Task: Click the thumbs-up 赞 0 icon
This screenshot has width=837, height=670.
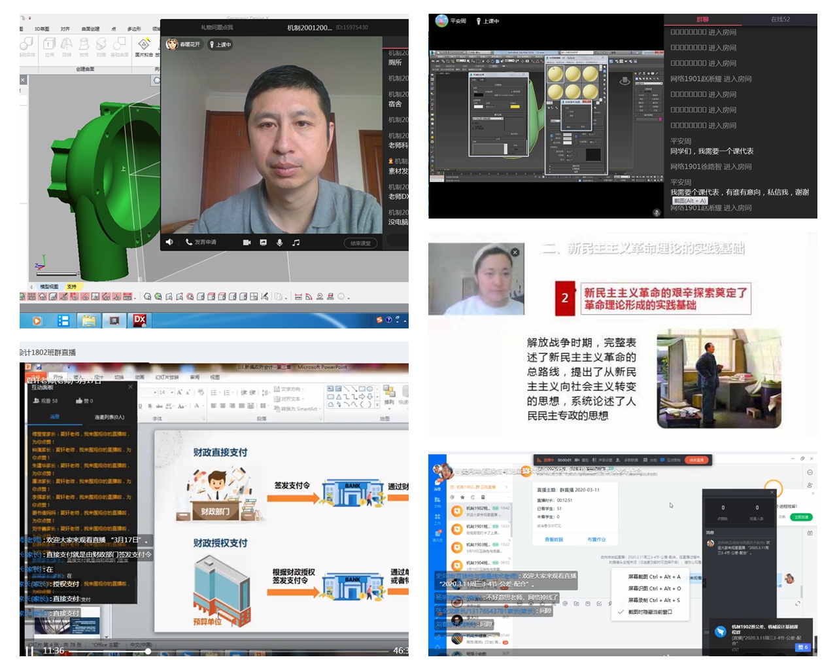Action: (84, 401)
